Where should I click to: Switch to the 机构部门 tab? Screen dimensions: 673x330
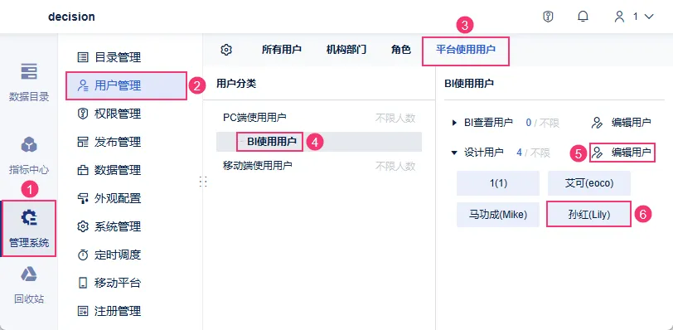tap(346, 50)
